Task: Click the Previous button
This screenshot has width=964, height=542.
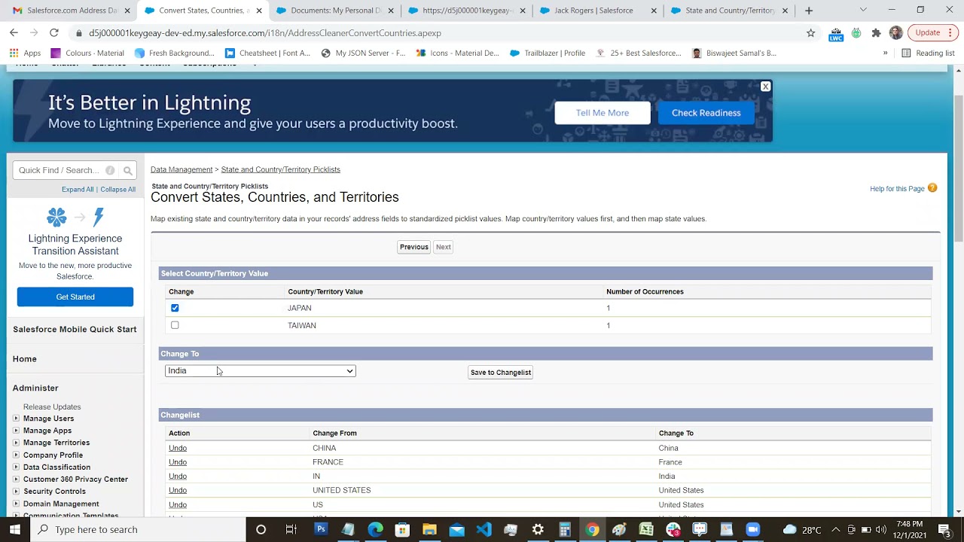Action: [414, 247]
